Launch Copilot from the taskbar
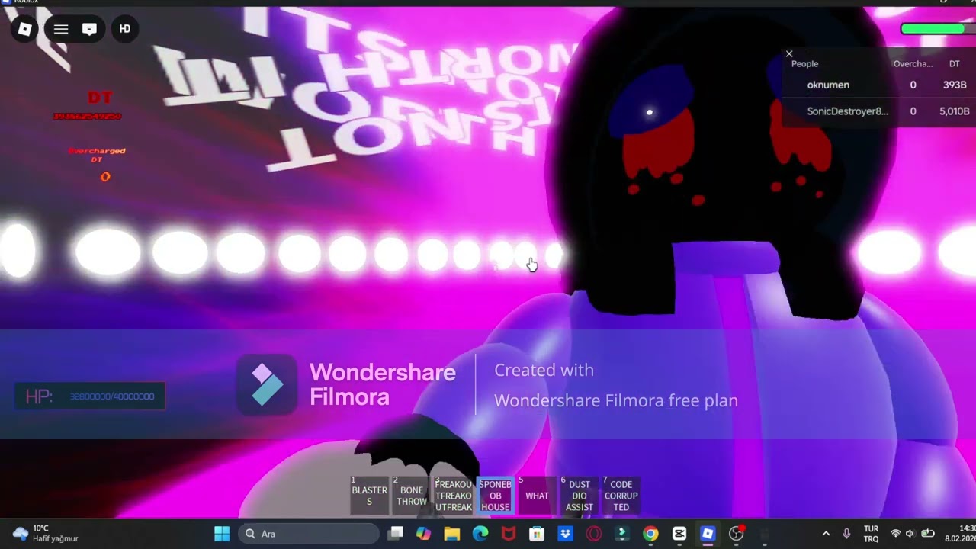 tap(423, 534)
